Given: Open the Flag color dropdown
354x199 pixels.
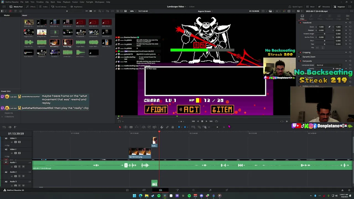Looking at the screenshot, I should [181, 127].
